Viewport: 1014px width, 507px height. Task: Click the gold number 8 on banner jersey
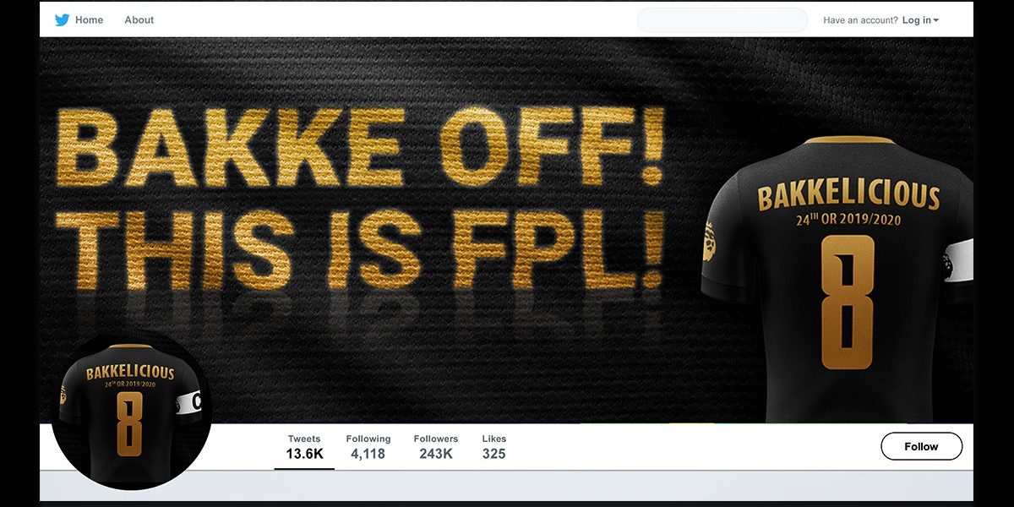click(847, 302)
